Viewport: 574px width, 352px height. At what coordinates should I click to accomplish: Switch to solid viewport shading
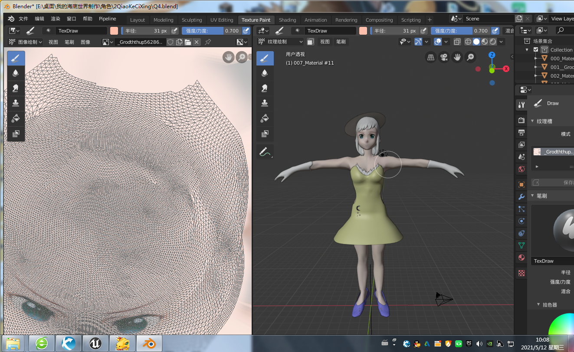pos(476,42)
